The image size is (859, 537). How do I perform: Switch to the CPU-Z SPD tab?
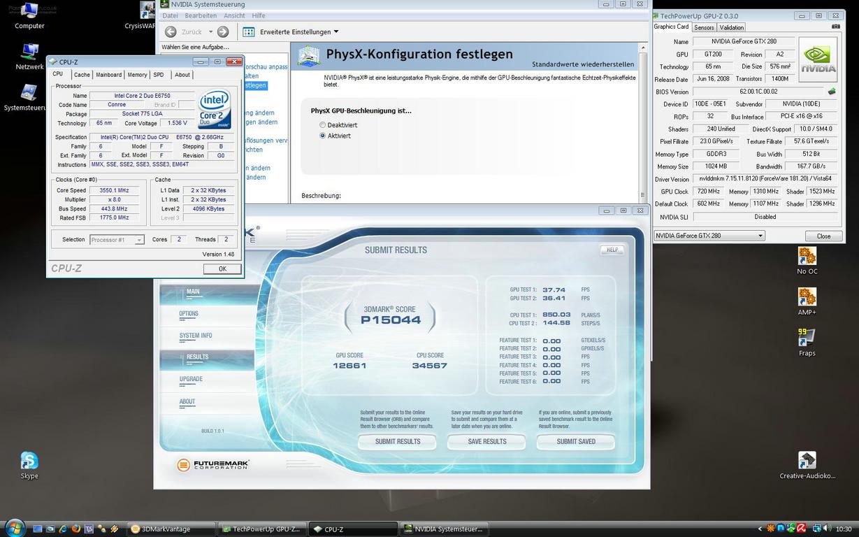(x=159, y=75)
